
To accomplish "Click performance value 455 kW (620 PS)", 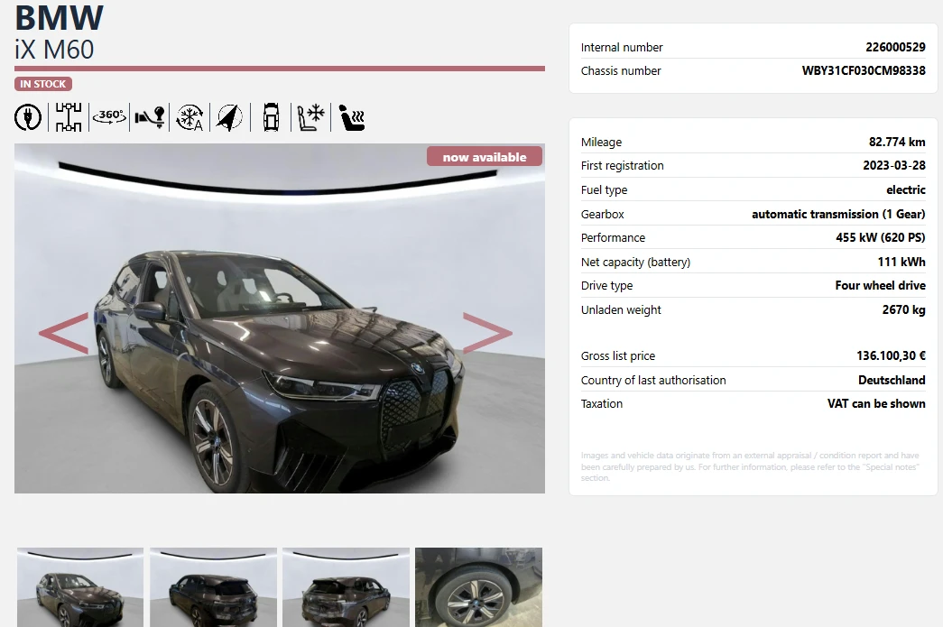I will click(881, 237).
